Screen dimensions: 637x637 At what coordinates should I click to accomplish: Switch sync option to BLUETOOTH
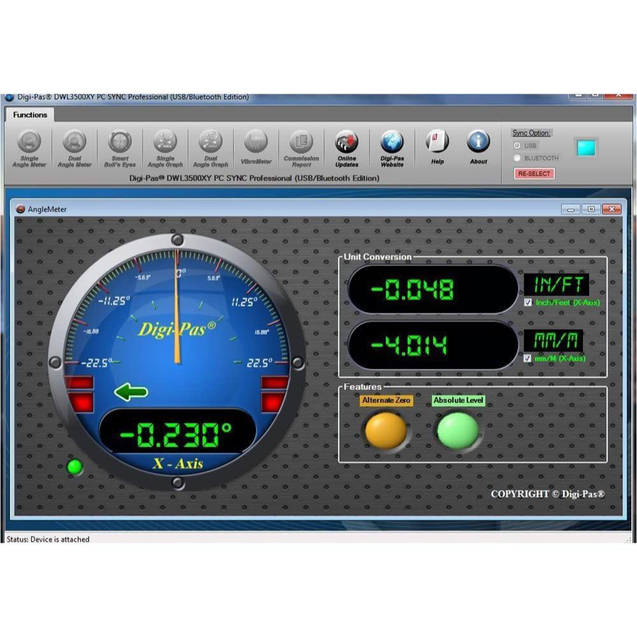click(517, 158)
